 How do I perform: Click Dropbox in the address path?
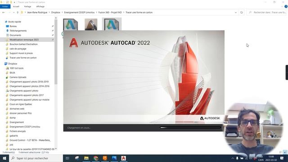56,13
